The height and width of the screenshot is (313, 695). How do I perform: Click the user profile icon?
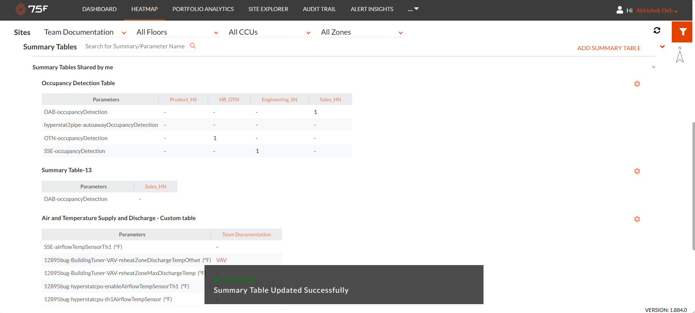coord(620,10)
